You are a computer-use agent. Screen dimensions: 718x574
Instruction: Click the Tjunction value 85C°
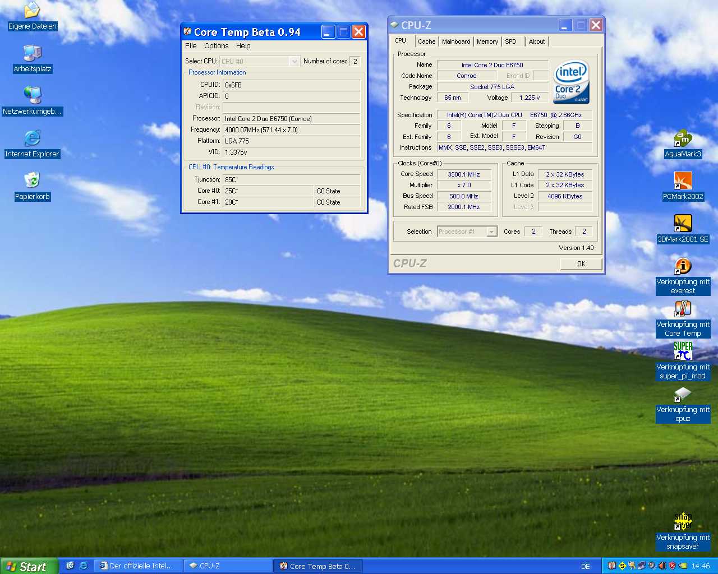(291, 180)
